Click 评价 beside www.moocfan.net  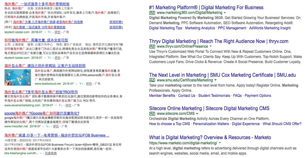click(56, 126)
